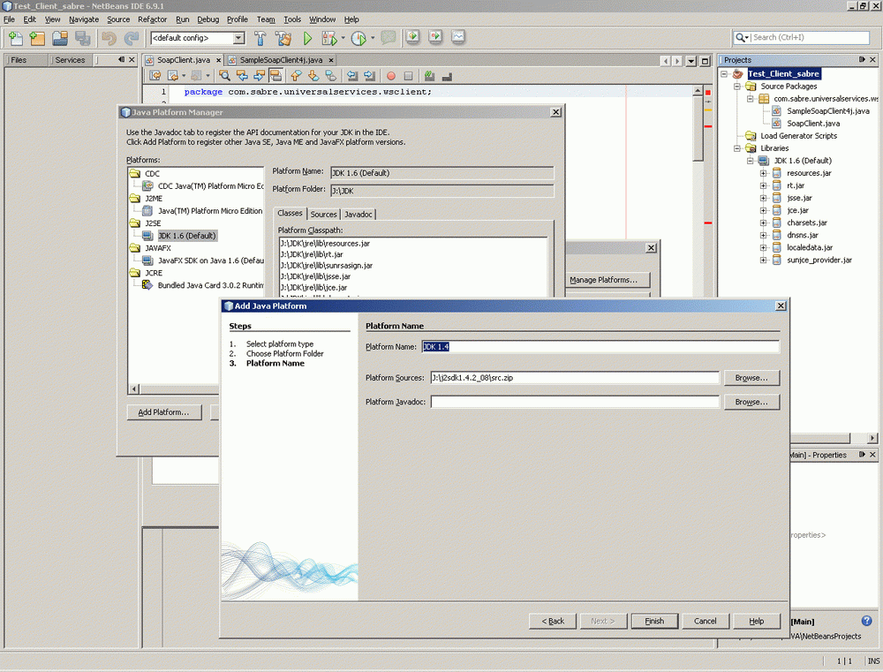
Task: Click the Uncomment lines icon in editor toolbar
Action: (x=447, y=75)
